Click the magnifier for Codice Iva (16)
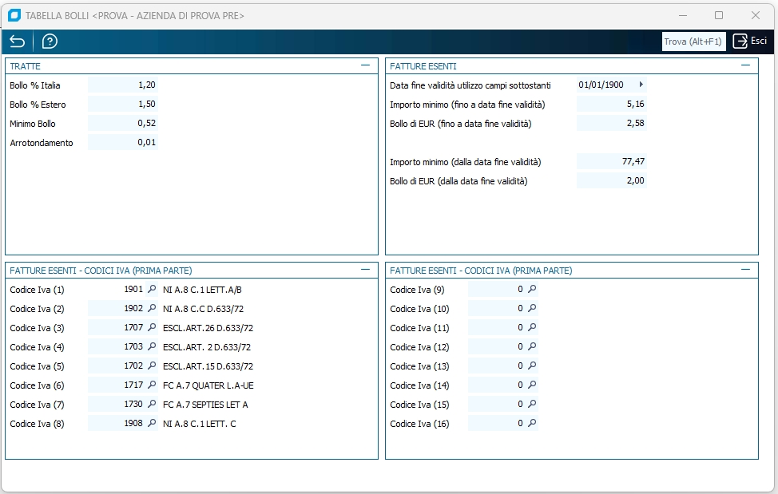 pyautogui.click(x=532, y=424)
